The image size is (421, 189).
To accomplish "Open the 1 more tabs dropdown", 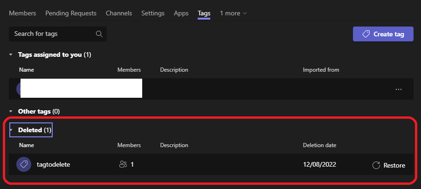I will pos(233,13).
